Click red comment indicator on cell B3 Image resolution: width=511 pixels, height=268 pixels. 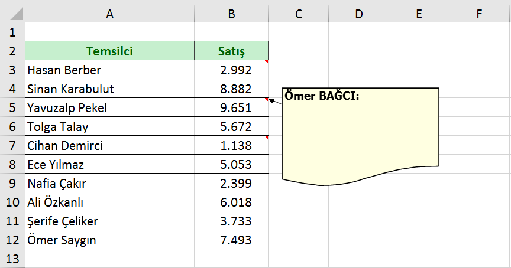tap(266, 62)
